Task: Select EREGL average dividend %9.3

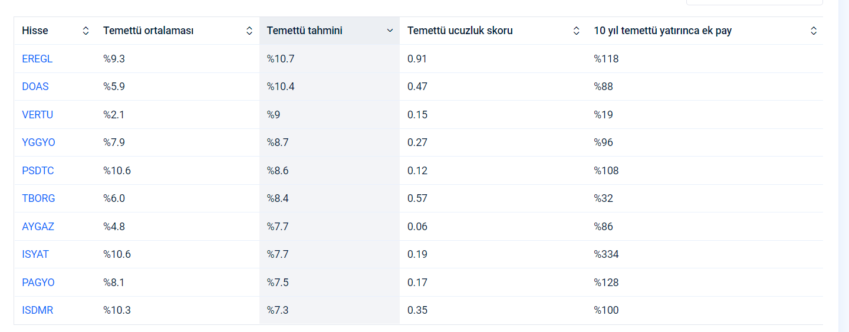Action: pyautogui.click(x=114, y=59)
